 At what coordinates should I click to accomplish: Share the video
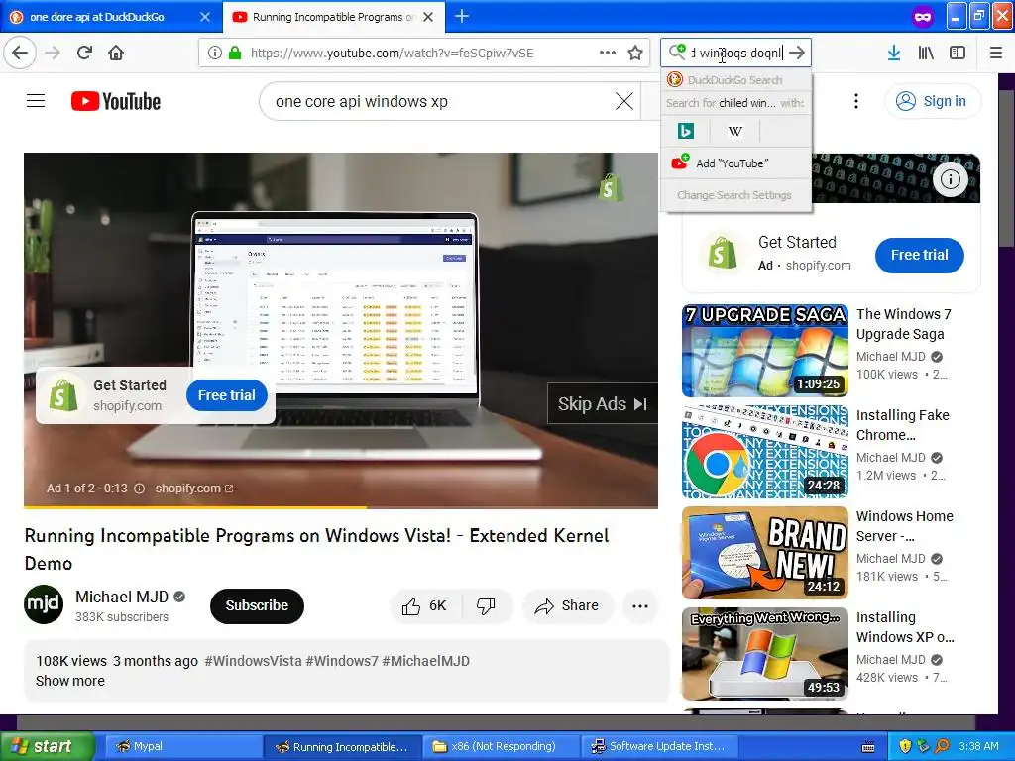click(567, 605)
